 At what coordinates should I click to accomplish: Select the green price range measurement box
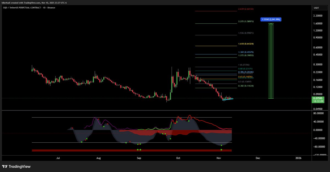point(271,61)
